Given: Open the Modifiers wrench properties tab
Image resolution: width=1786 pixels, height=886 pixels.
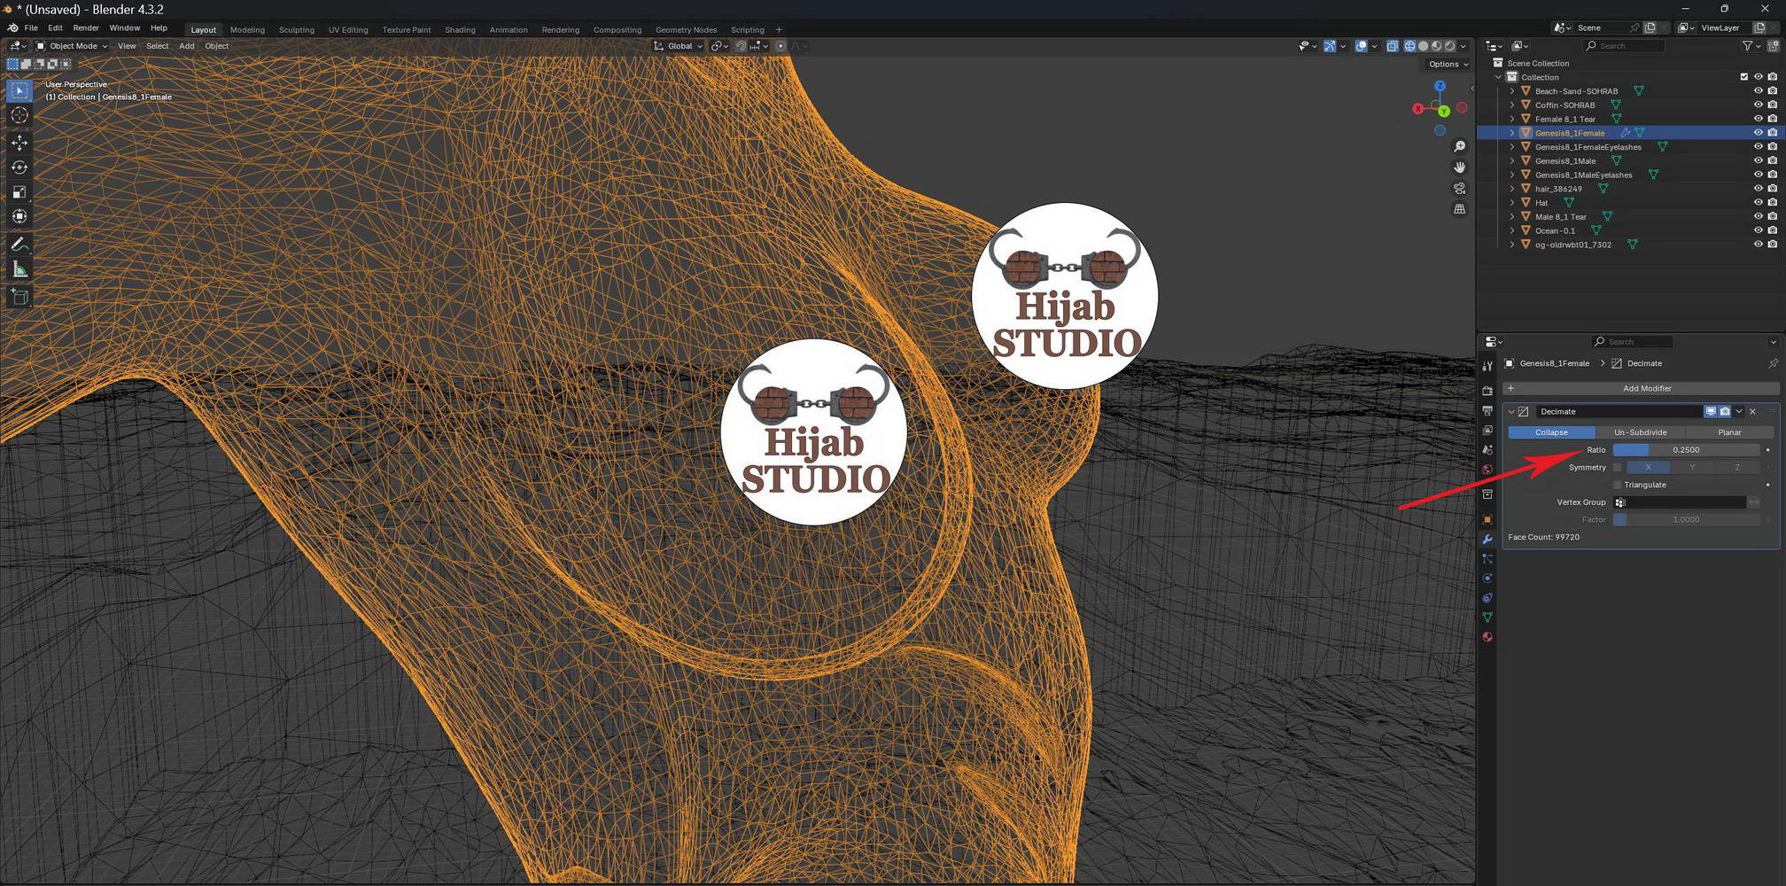Looking at the screenshot, I should click(1487, 539).
